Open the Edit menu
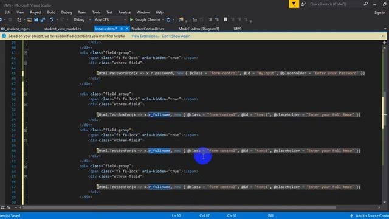Screen dimensions: 389x219 point(7,12)
